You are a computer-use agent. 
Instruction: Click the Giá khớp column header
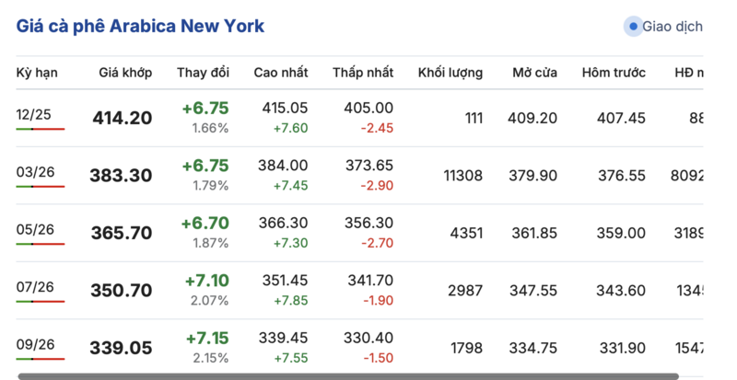125,73
